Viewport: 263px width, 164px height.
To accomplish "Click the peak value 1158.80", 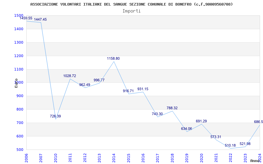I will (113, 59).
